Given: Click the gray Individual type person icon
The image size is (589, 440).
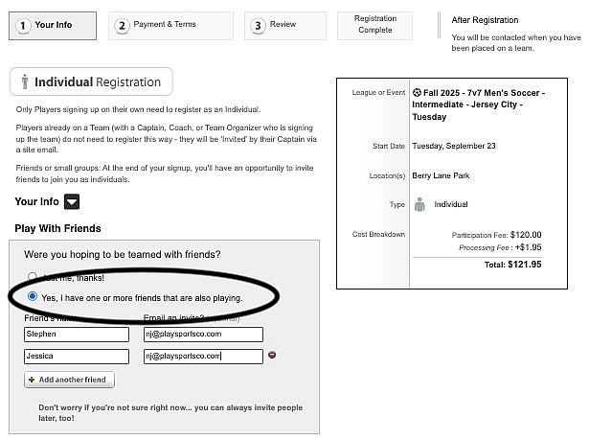Looking at the screenshot, I should click(419, 204).
